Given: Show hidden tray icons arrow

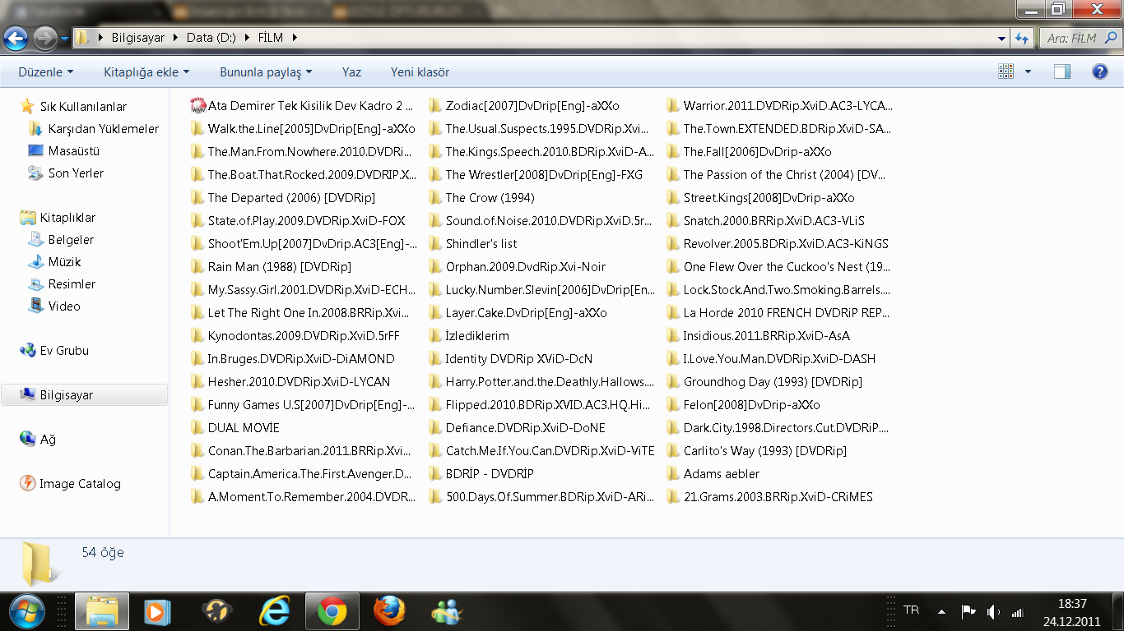Looking at the screenshot, I should tap(941, 611).
